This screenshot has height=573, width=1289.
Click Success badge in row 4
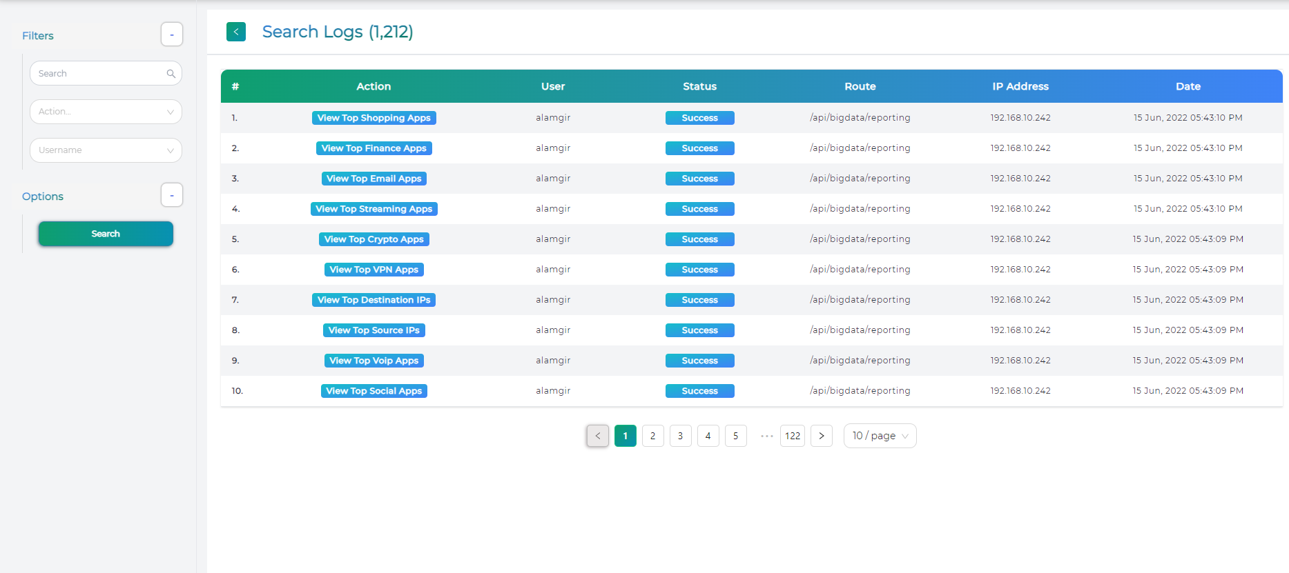699,209
